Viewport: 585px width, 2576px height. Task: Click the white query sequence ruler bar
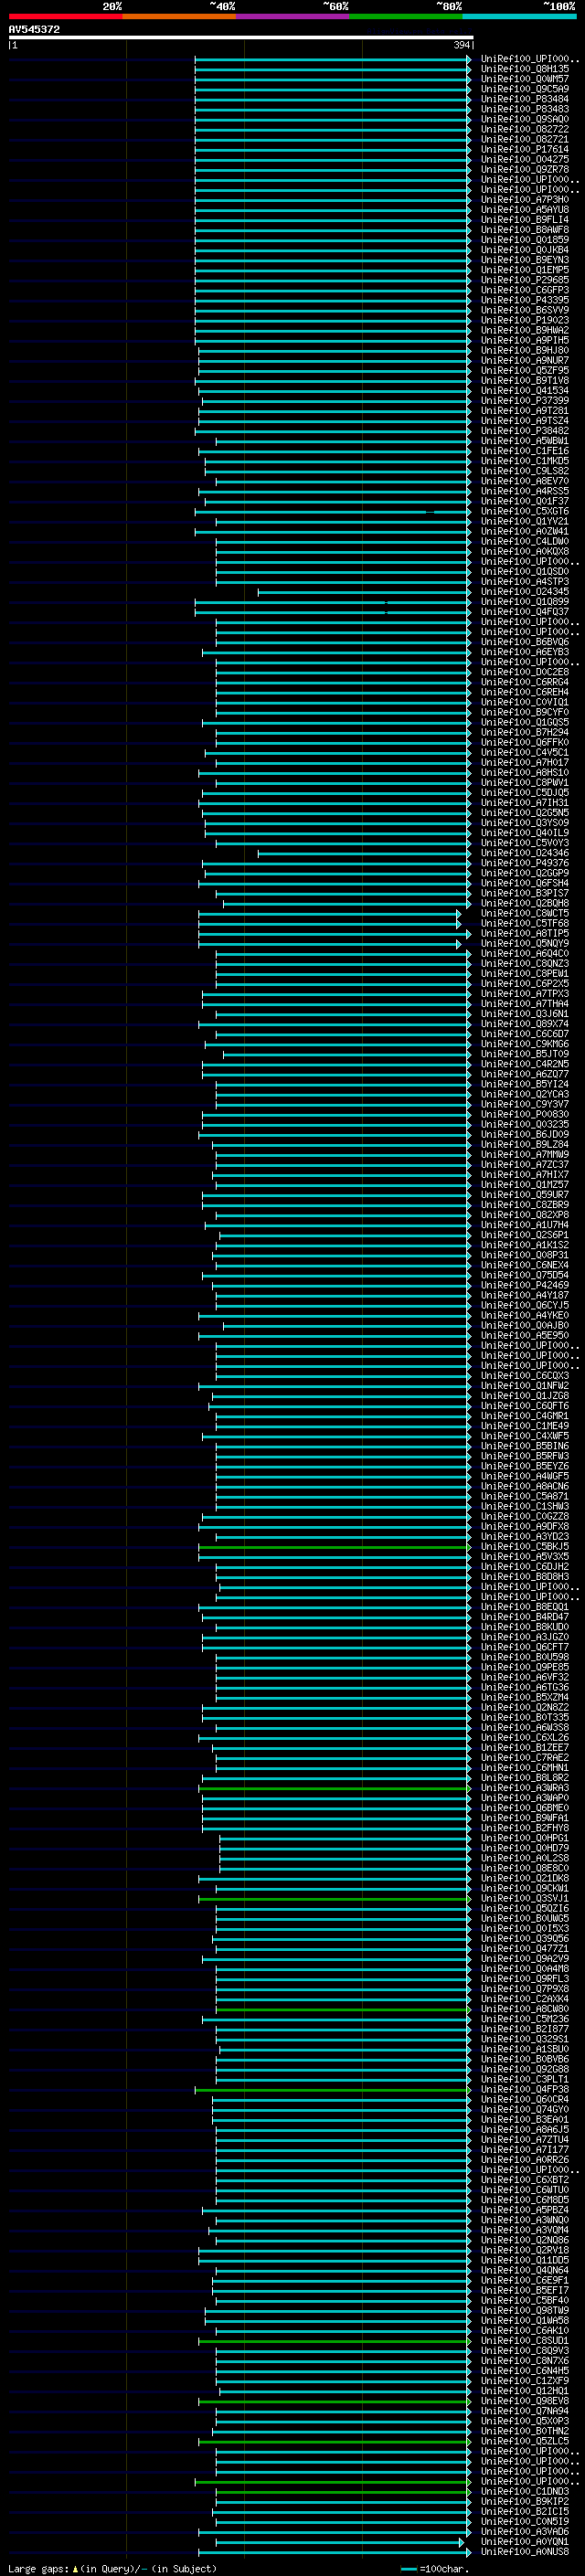click(x=241, y=38)
